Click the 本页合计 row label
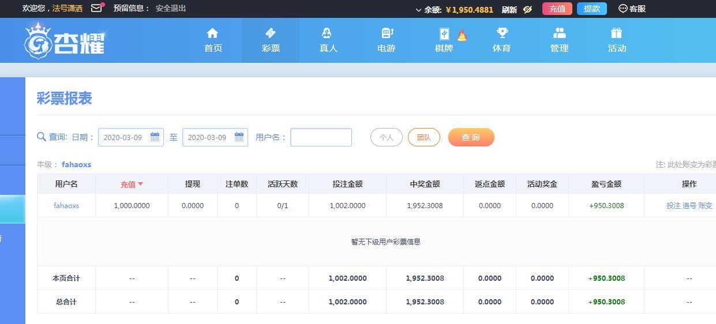The image size is (716, 324). pyautogui.click(x=66, y=278)
